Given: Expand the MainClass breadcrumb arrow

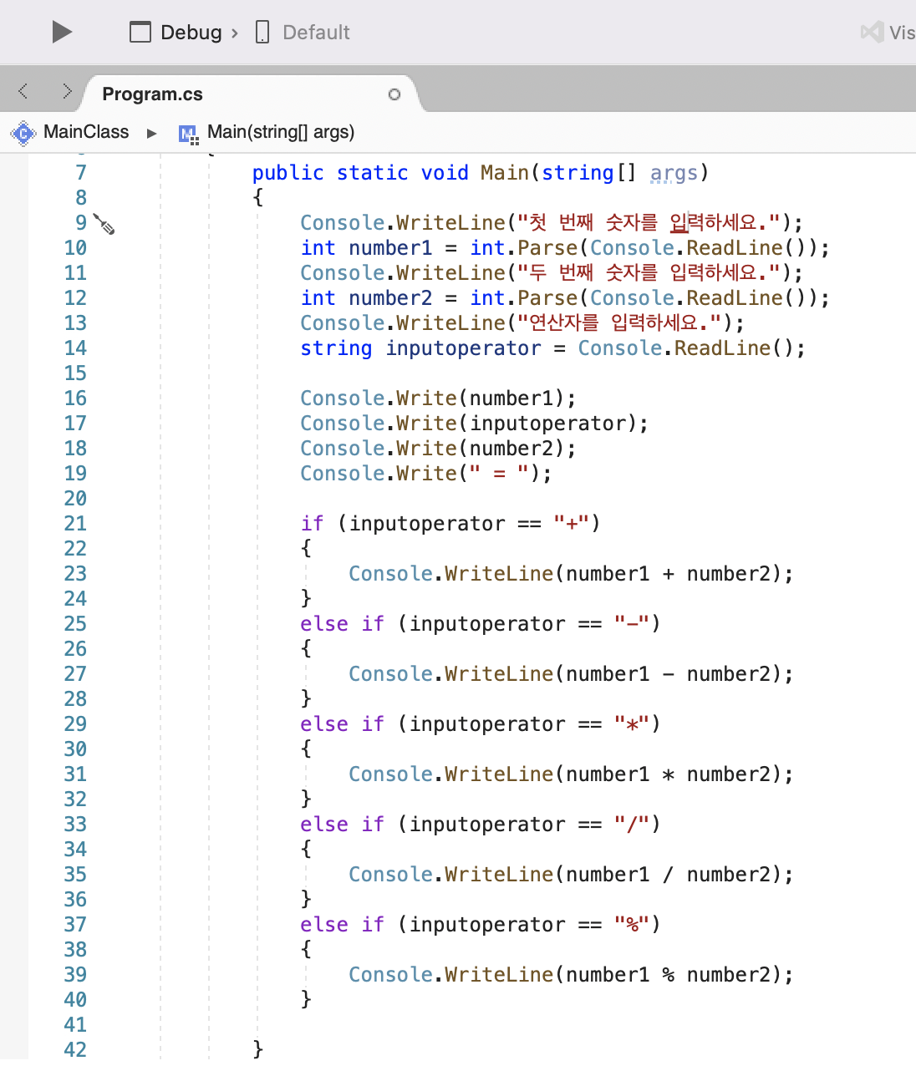Looking at the screenshot, I should tap(151, 132).
